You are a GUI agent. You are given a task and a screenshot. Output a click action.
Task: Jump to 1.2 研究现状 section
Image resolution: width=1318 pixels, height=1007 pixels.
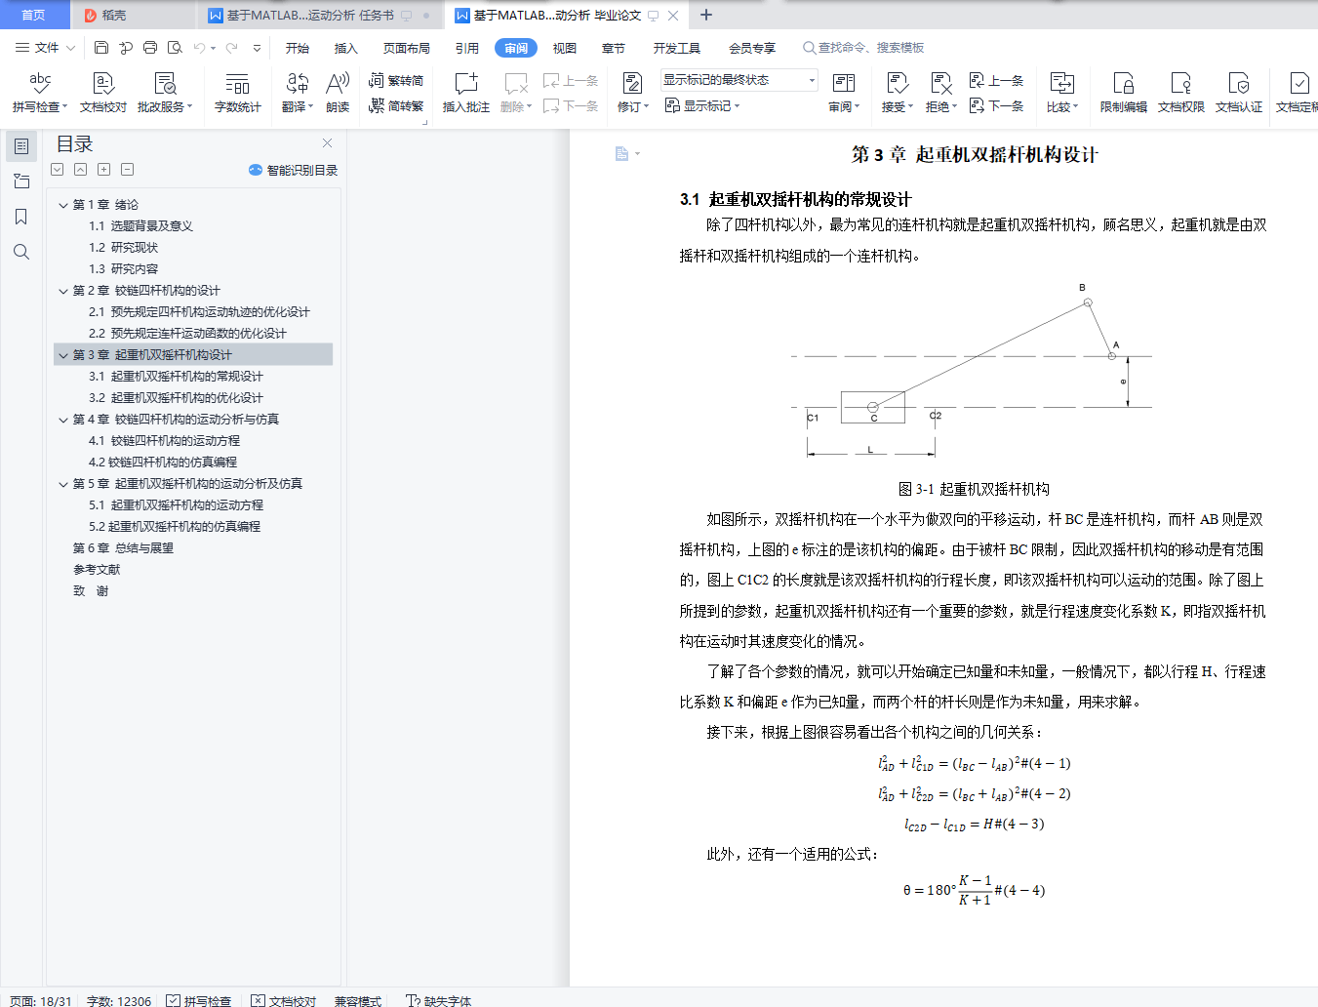coord(123,248)
